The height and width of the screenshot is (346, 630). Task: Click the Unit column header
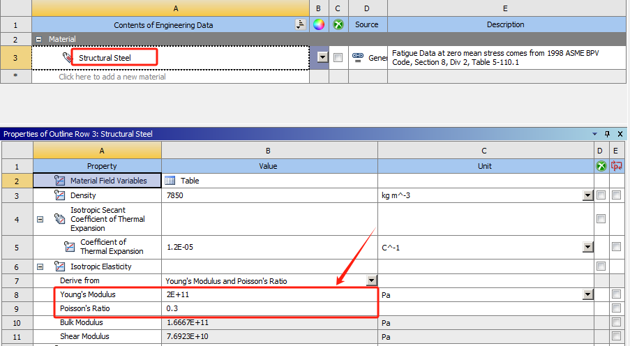[x=486, y=166]
